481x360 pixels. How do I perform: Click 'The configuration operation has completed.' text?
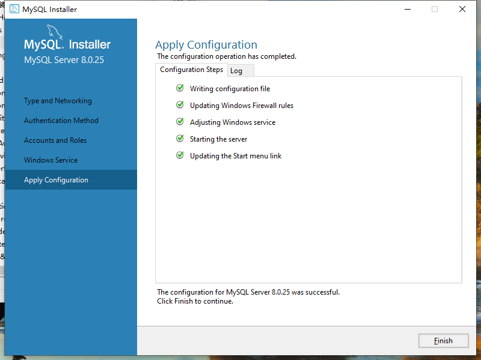pos(227,56)
